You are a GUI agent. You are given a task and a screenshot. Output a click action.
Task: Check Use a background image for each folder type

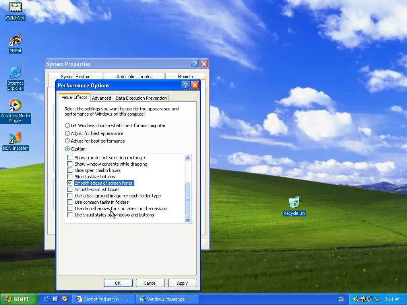70,196
